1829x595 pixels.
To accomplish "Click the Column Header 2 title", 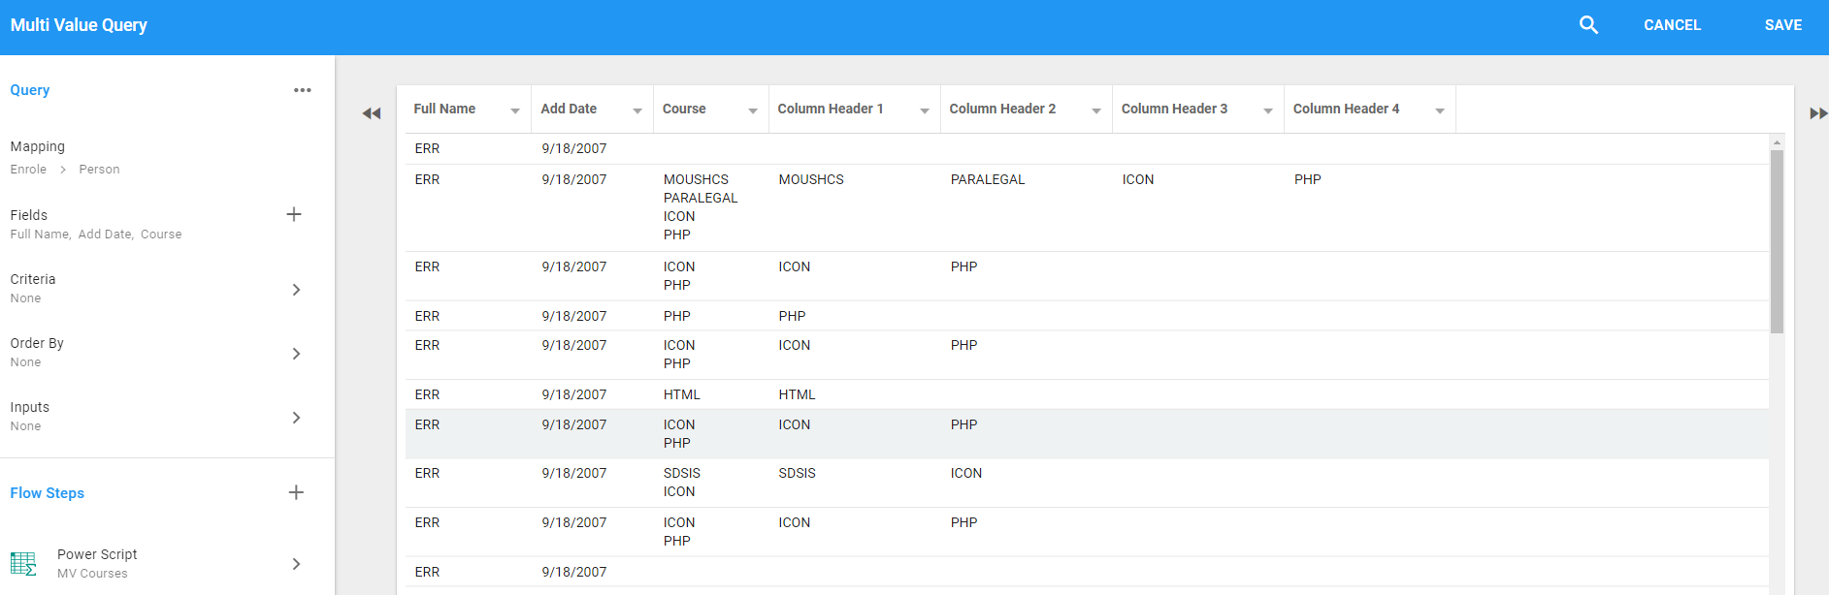I will coord(1002,109).
